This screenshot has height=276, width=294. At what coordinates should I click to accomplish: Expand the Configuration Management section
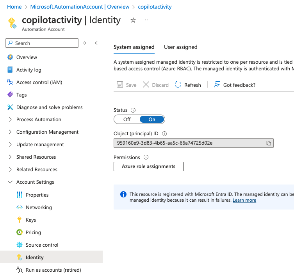click(10, 132)
